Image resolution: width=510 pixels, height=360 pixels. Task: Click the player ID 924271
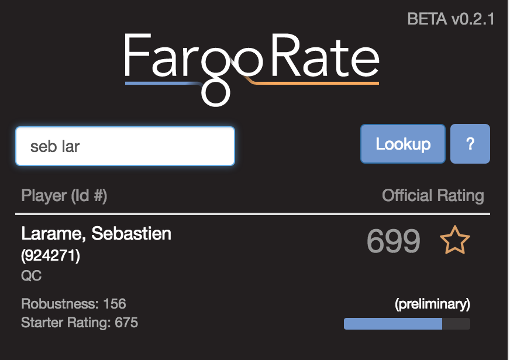[x=51, y=255]
